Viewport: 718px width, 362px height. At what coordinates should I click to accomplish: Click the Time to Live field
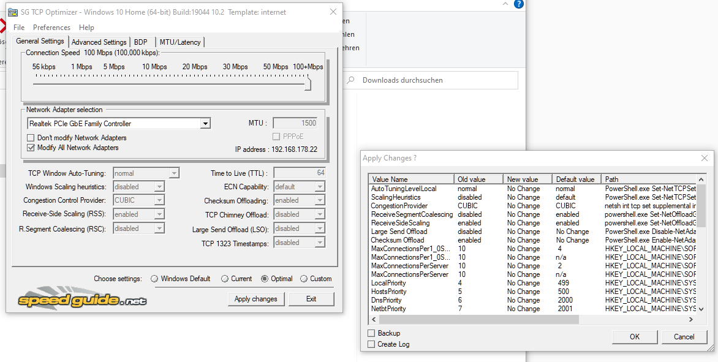click(300, 173)
